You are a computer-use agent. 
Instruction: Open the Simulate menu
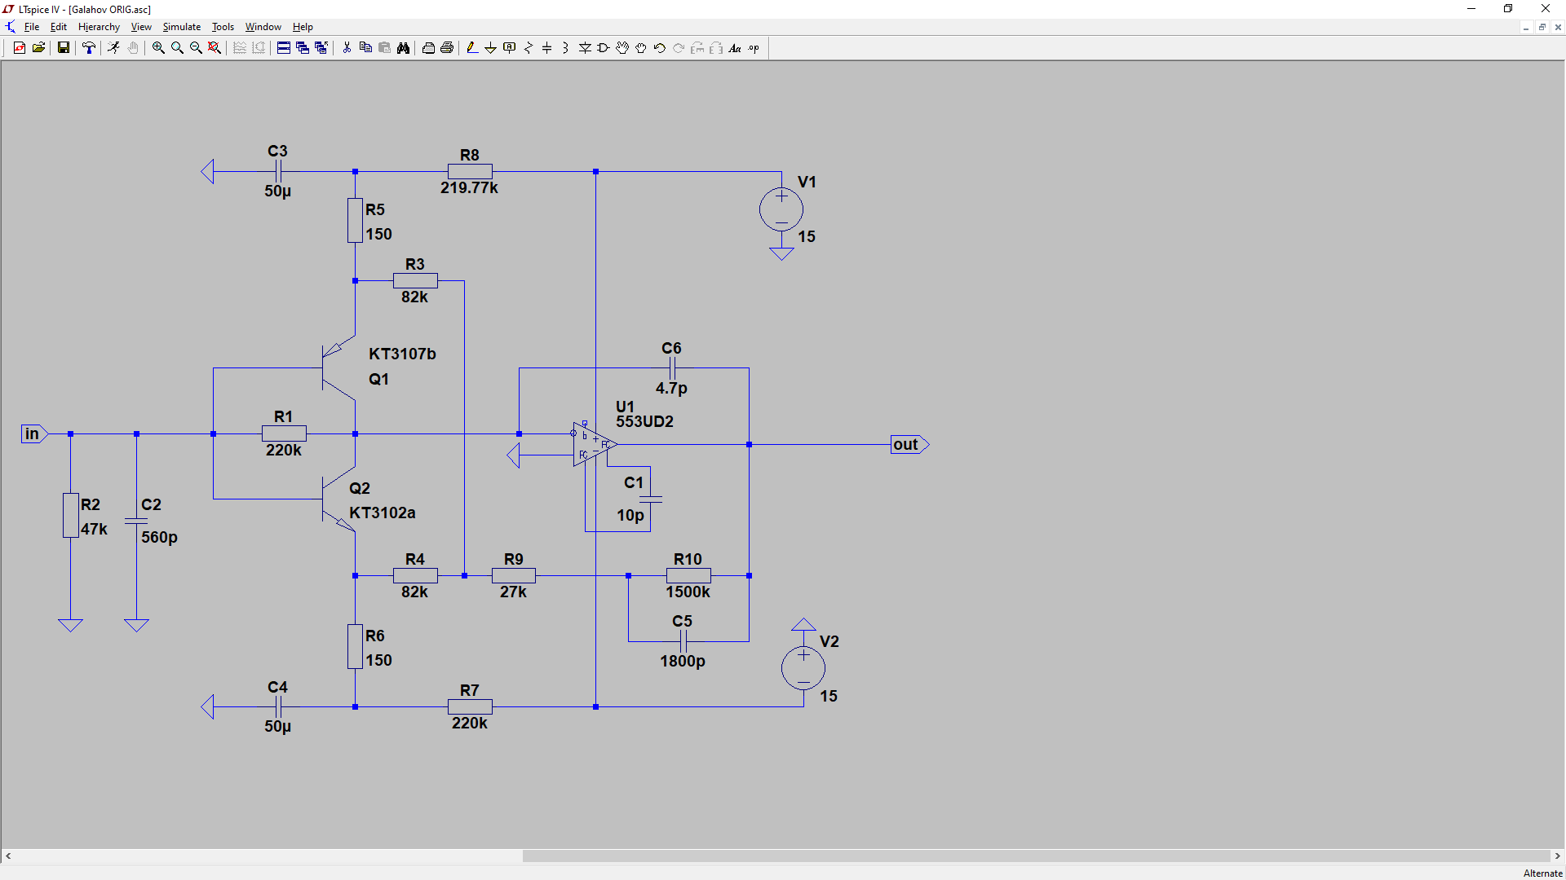pyautogui.click(x=181, y=27)
